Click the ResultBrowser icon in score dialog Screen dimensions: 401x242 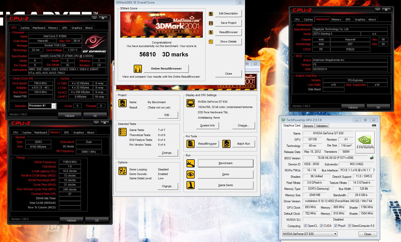click(x=211, y=32)
